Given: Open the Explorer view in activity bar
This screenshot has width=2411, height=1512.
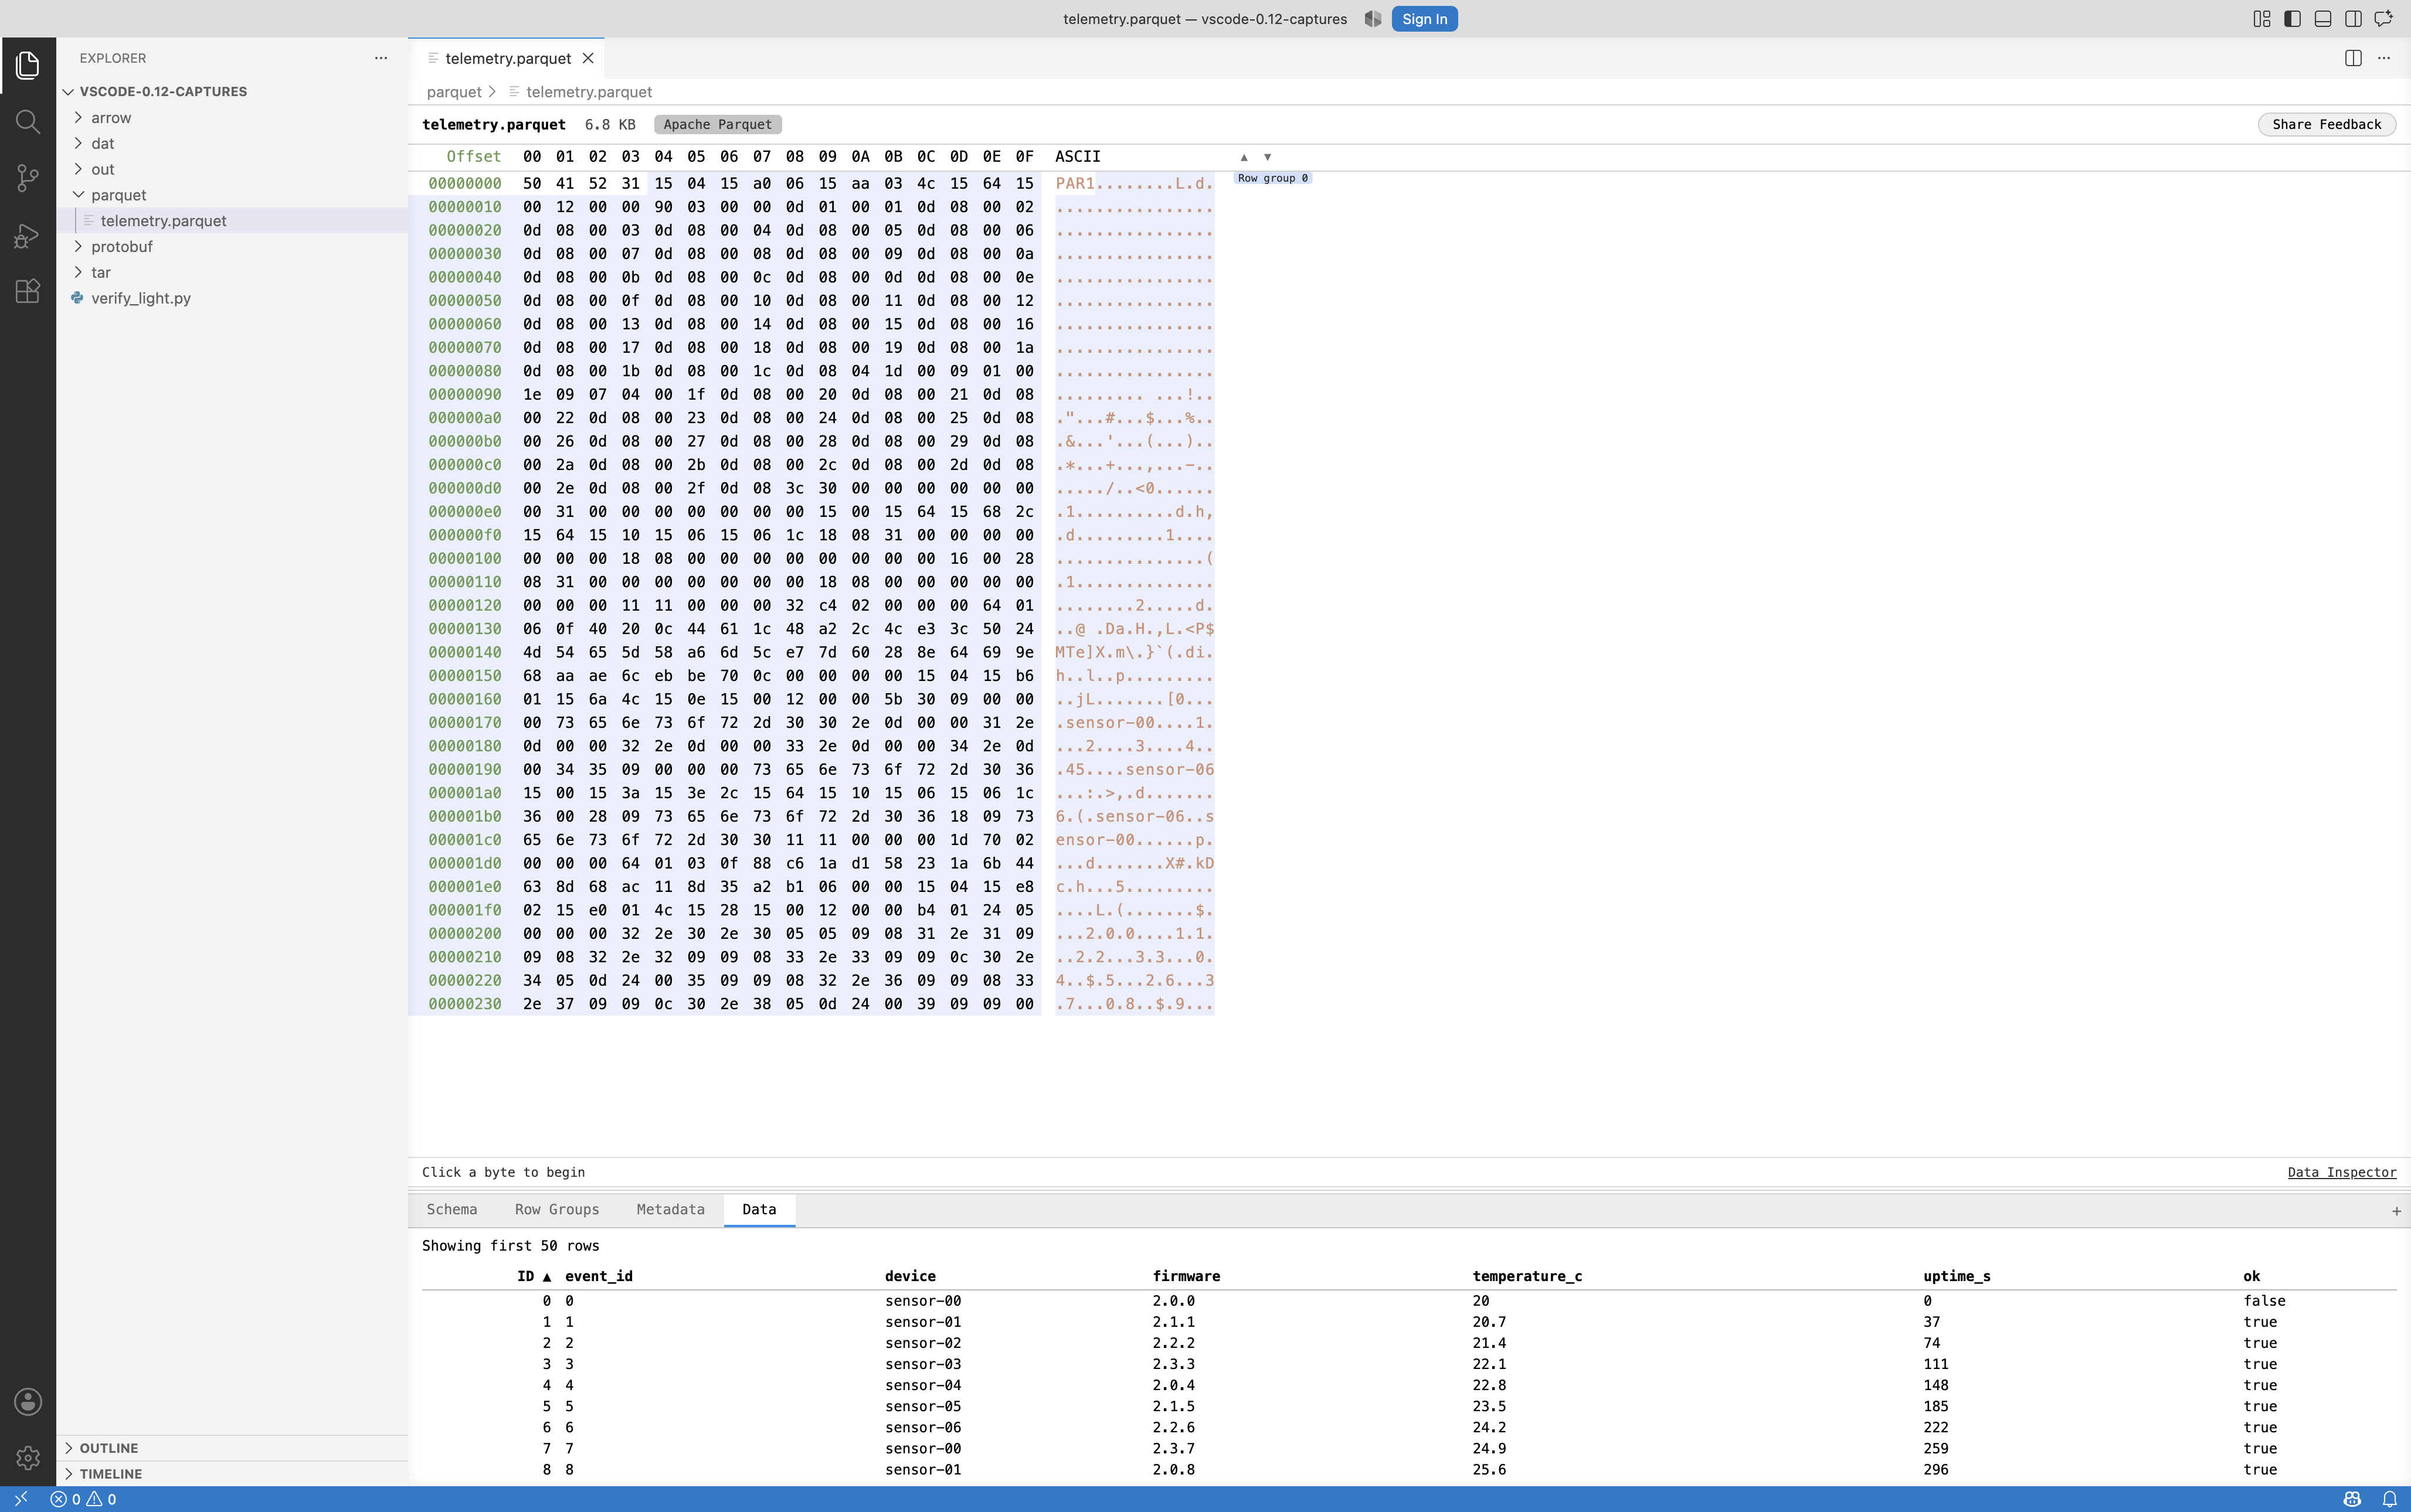Looking at the screenshot, I should click(x=28, y=65).
